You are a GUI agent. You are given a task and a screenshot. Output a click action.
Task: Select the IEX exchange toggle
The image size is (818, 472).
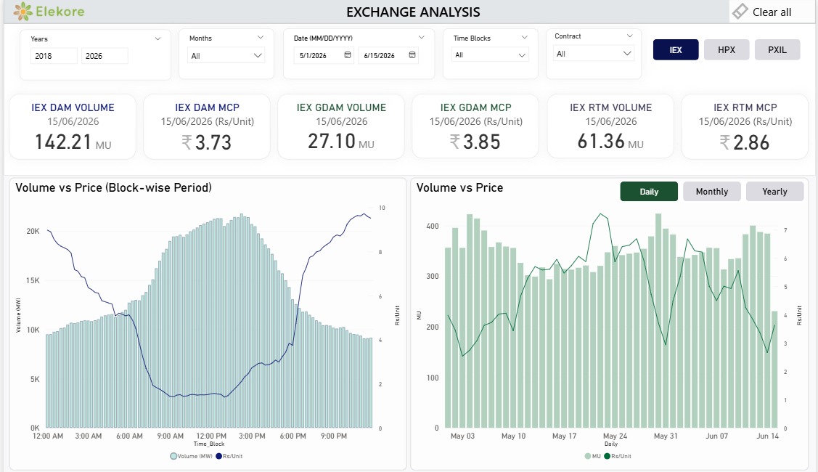pyautogui.click(x=676, y=49)
